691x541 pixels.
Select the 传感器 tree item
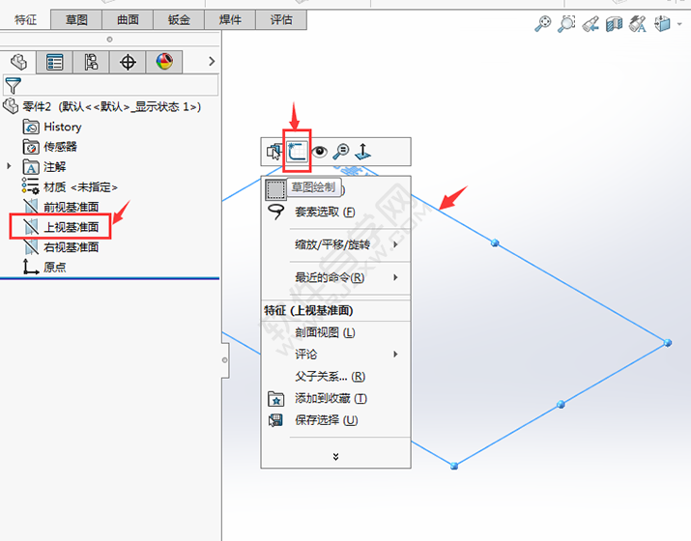click(50, 146)
